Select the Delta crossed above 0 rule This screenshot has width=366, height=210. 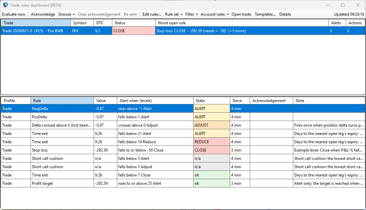[183, 125]
